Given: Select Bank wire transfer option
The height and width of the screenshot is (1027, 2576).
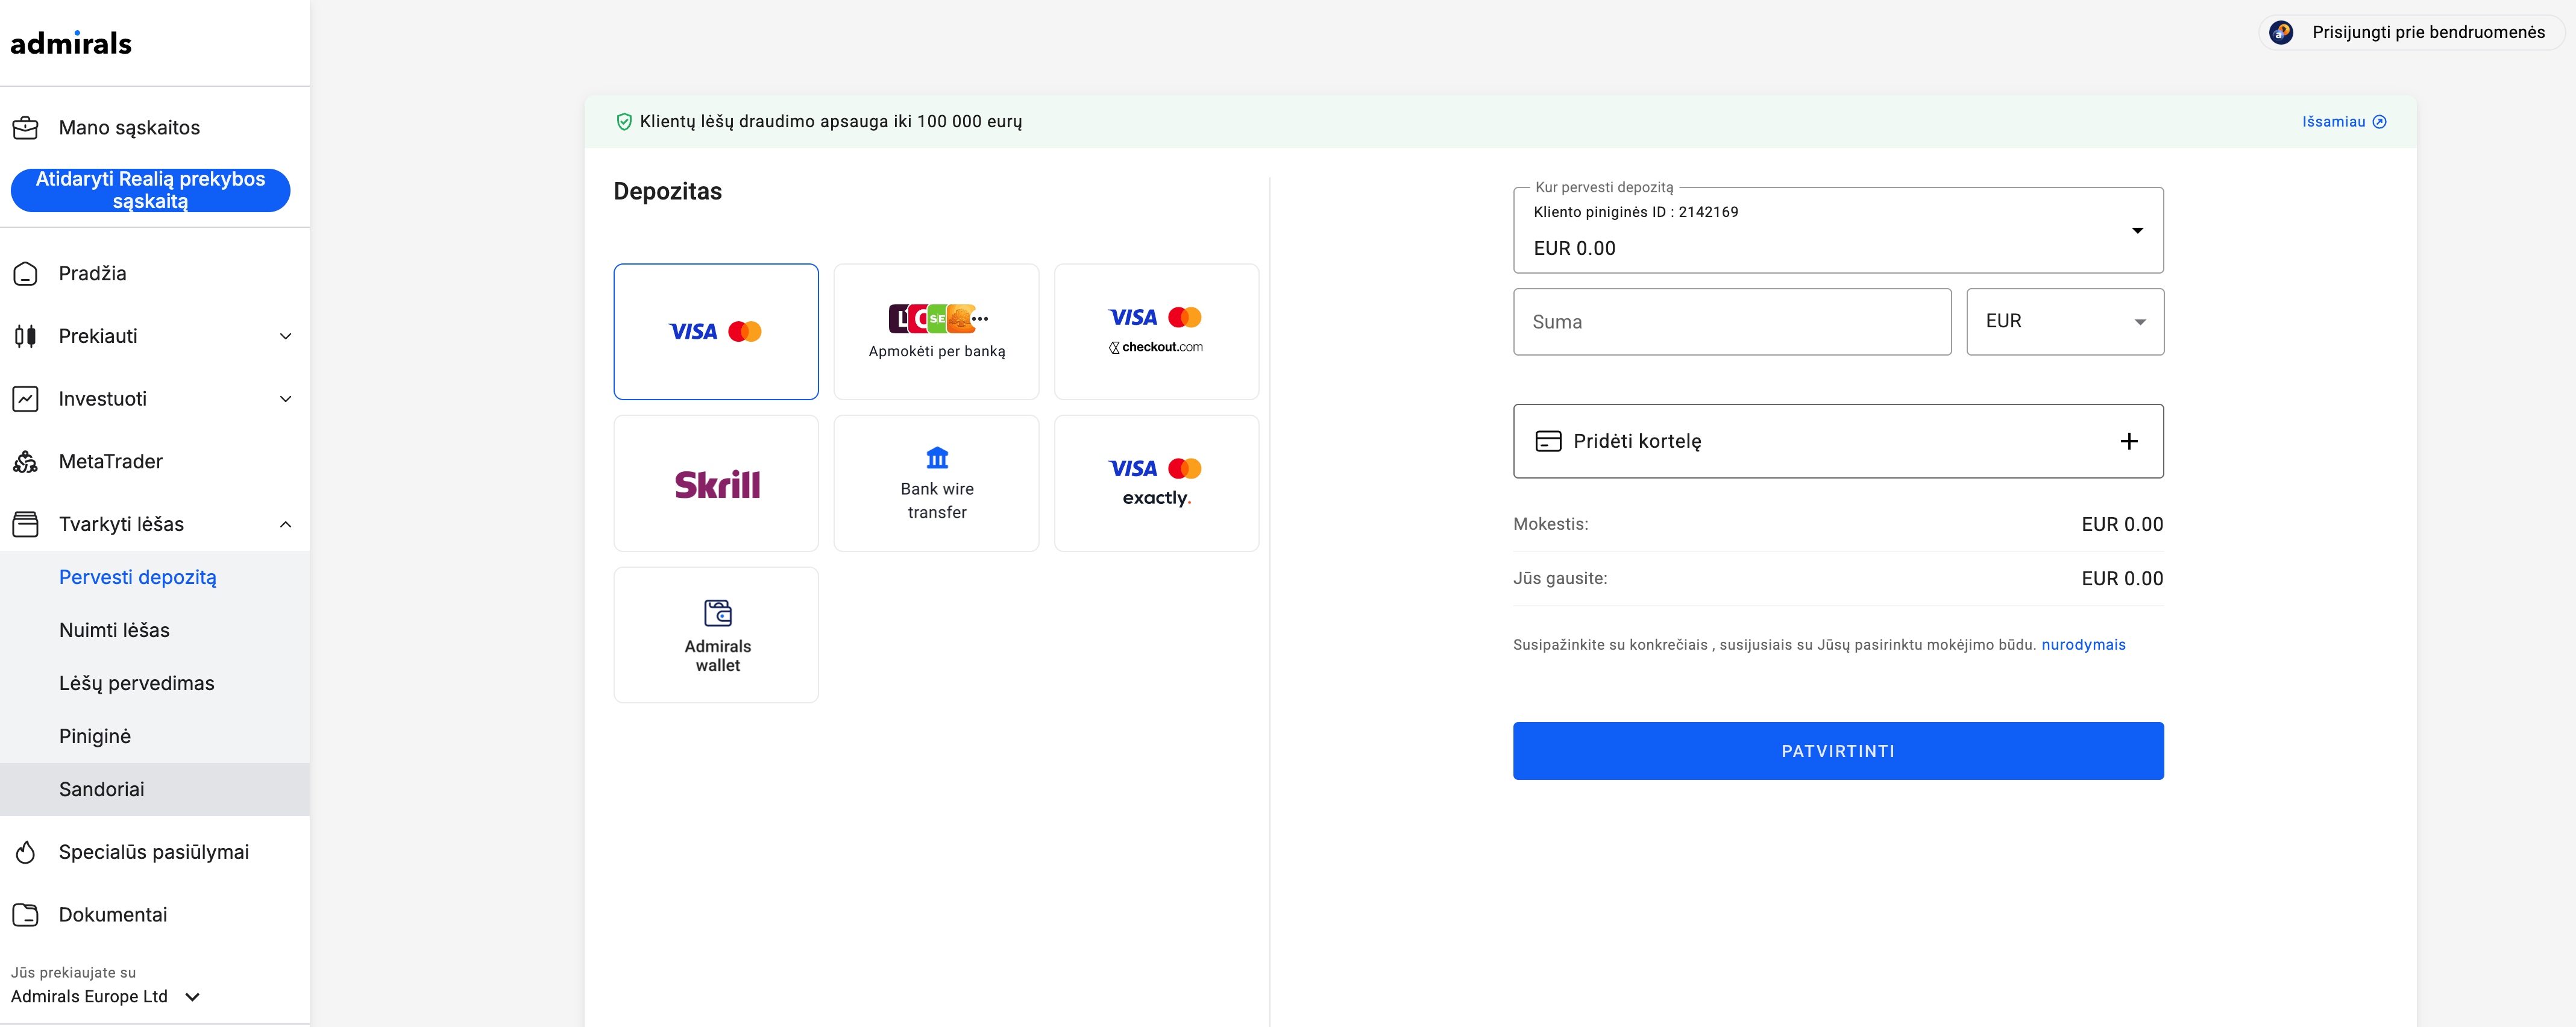Looking at the screenshot, I should [x=936, y=483].
